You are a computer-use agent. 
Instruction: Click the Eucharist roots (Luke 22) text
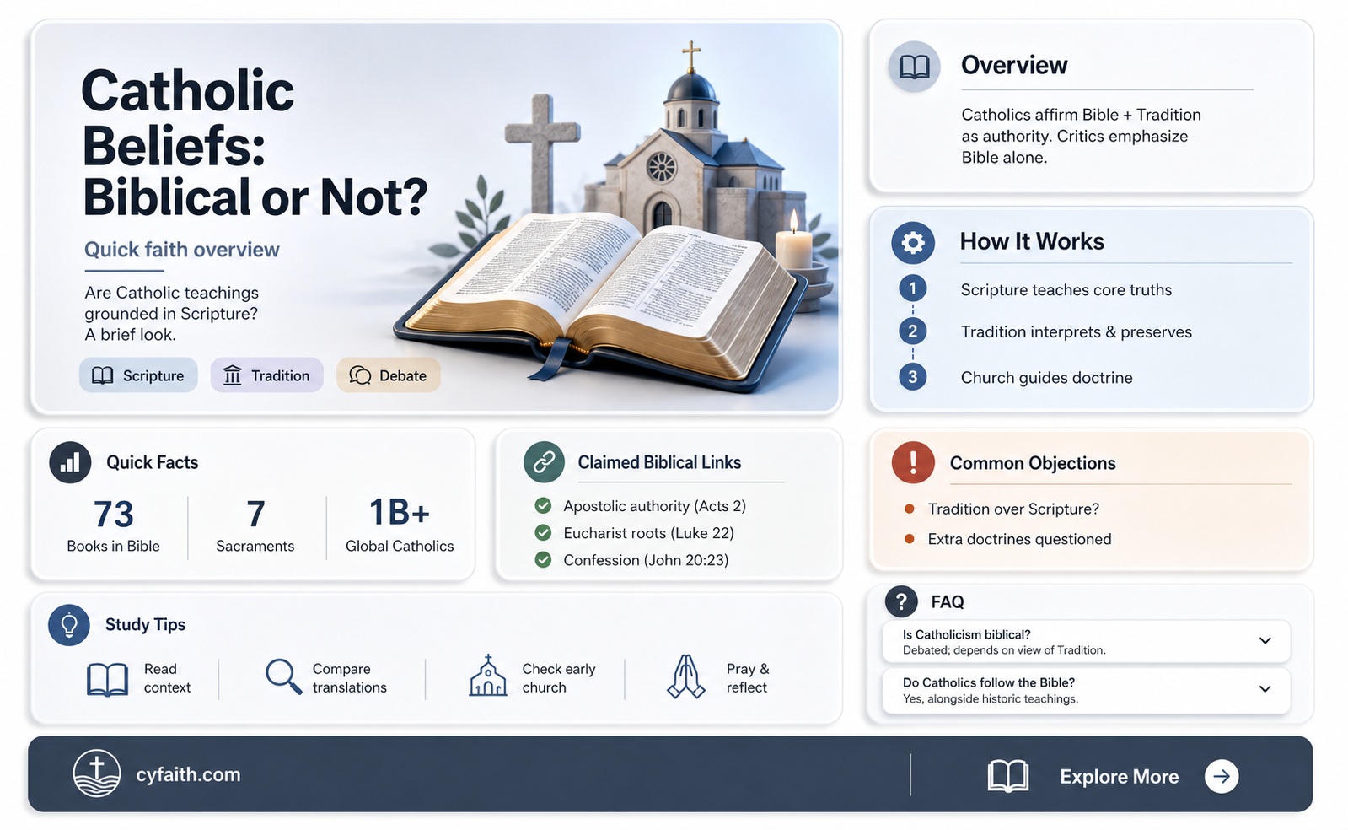[x=648, y=533]
